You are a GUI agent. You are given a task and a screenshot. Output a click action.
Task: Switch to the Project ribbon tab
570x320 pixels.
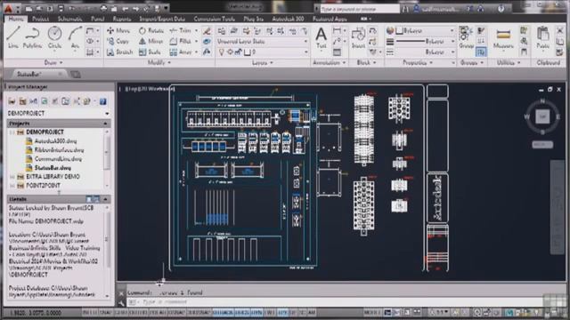40,19
